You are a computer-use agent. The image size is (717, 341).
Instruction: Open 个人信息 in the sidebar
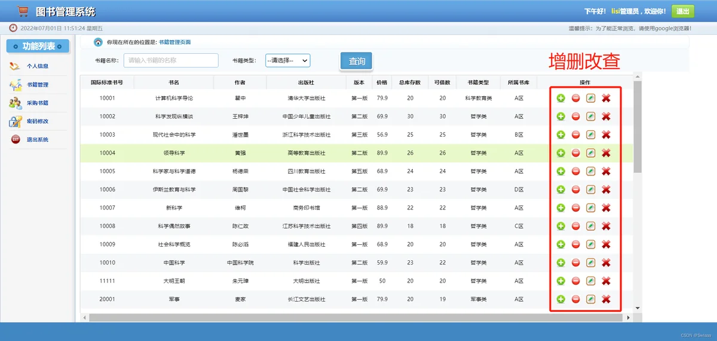tap(38, 66)
